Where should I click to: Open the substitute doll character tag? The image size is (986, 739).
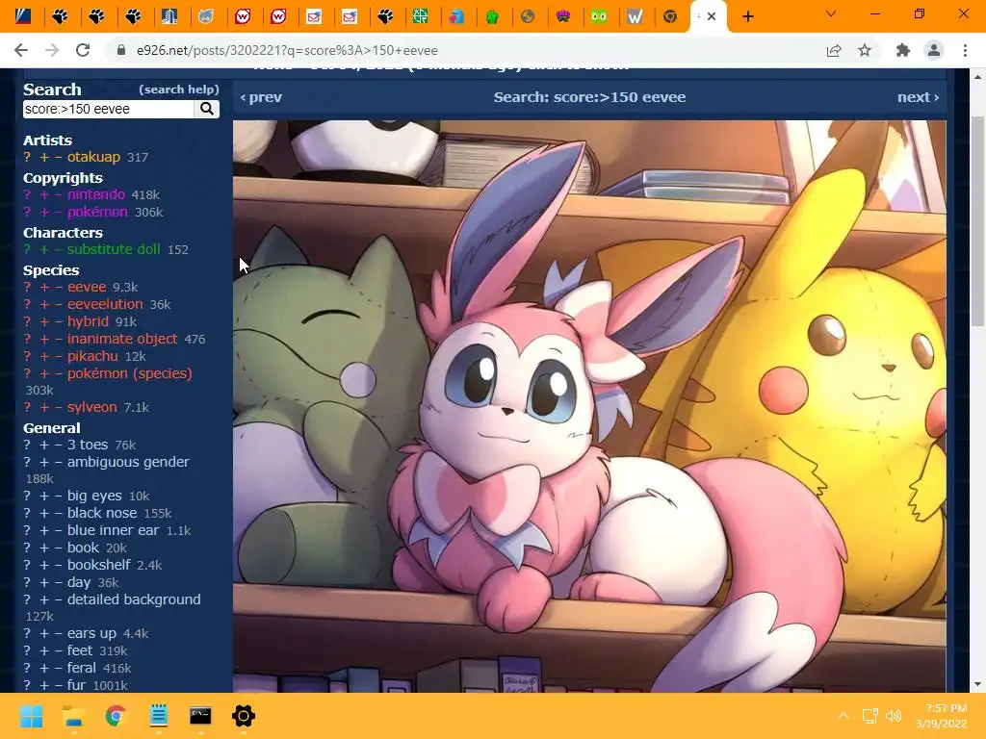(114, 249)
